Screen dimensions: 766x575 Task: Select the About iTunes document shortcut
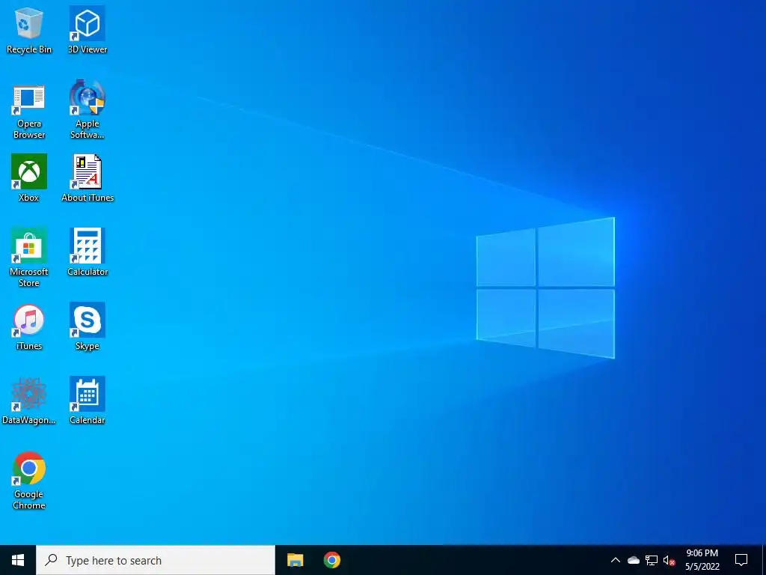pos(88,178)
